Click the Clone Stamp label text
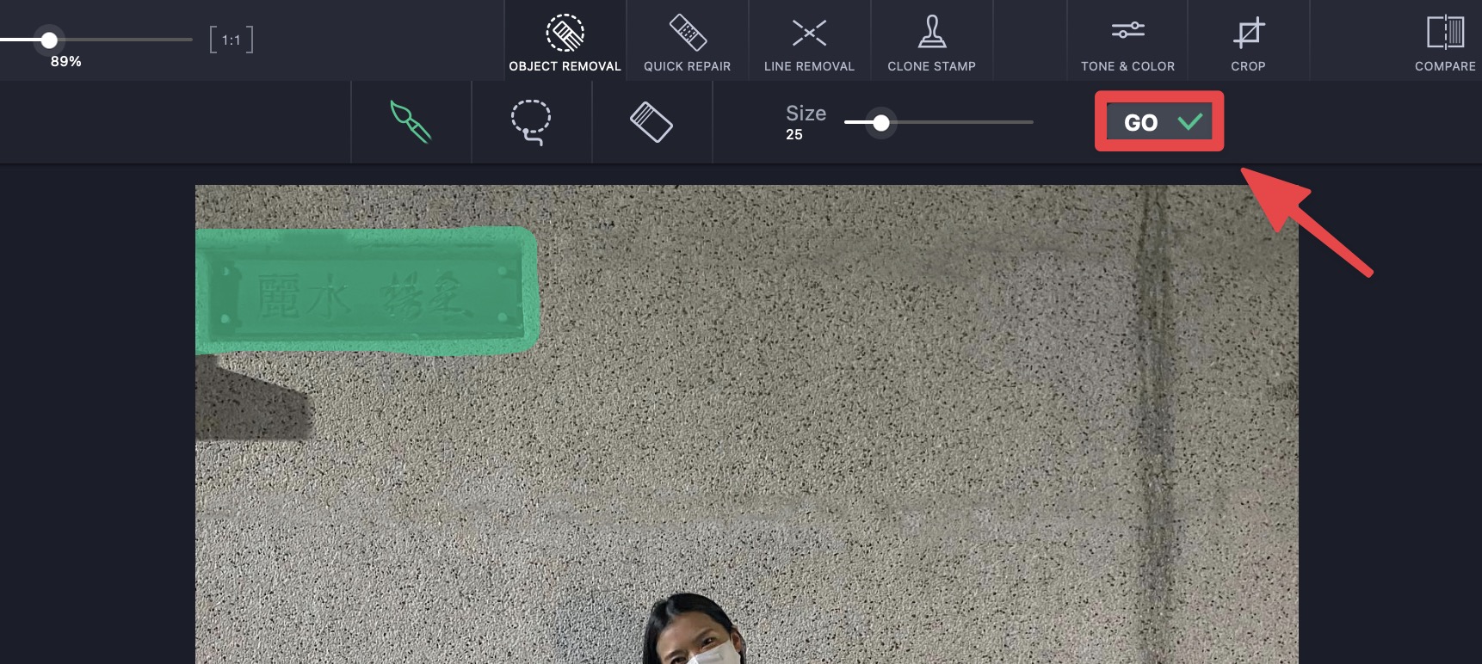Image resolution: width=1482 pixels, height=664 pixels. tap(931, 66)
